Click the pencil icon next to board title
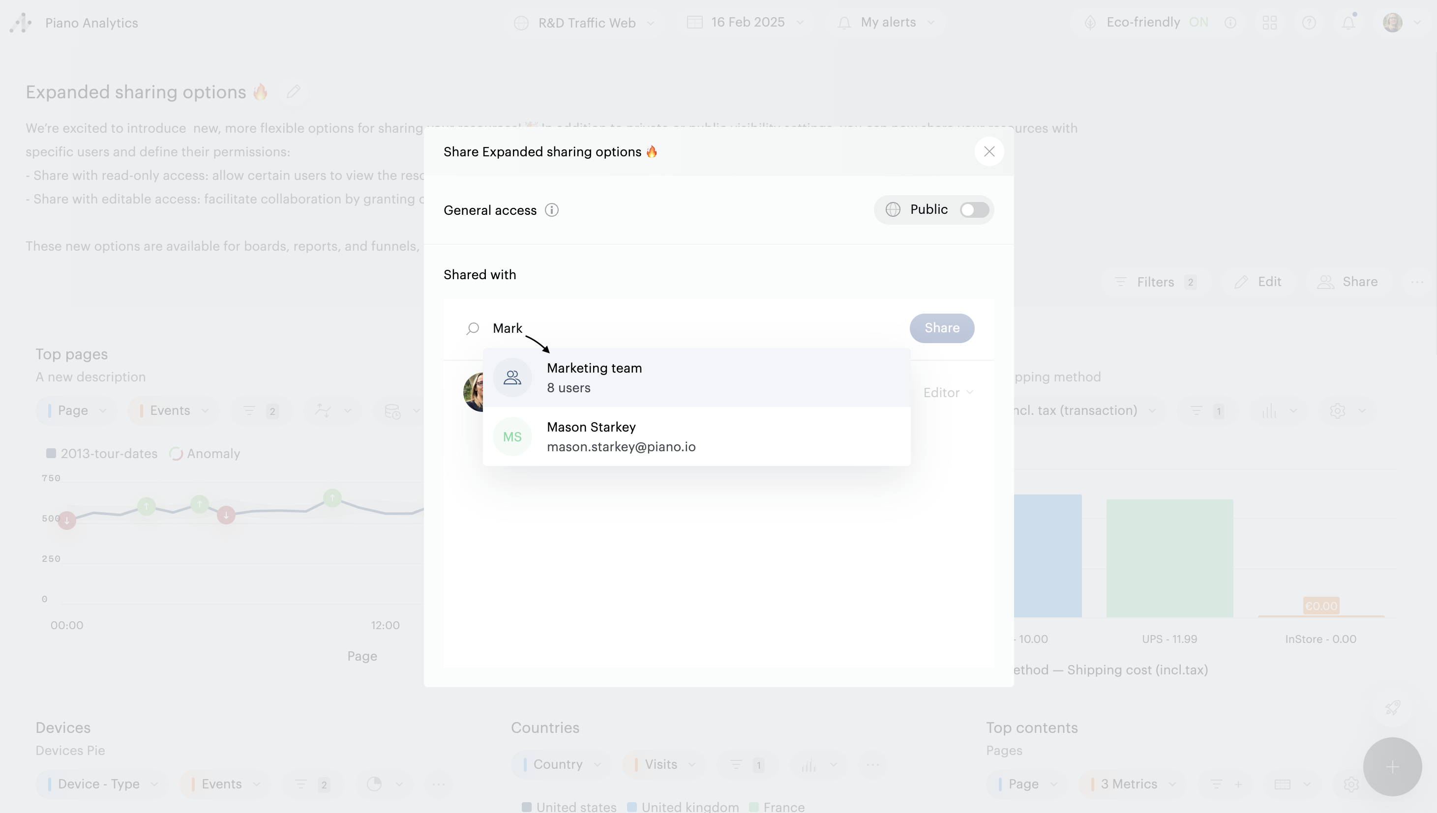 point(294,91)
